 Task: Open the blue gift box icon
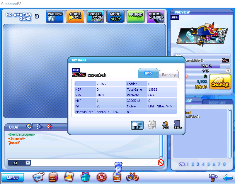(x=85, y=177)
